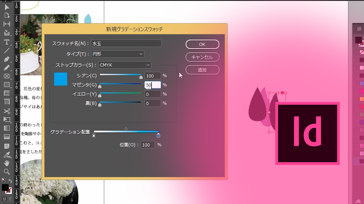Click the 位置 percentage input field

pos(147,145)
